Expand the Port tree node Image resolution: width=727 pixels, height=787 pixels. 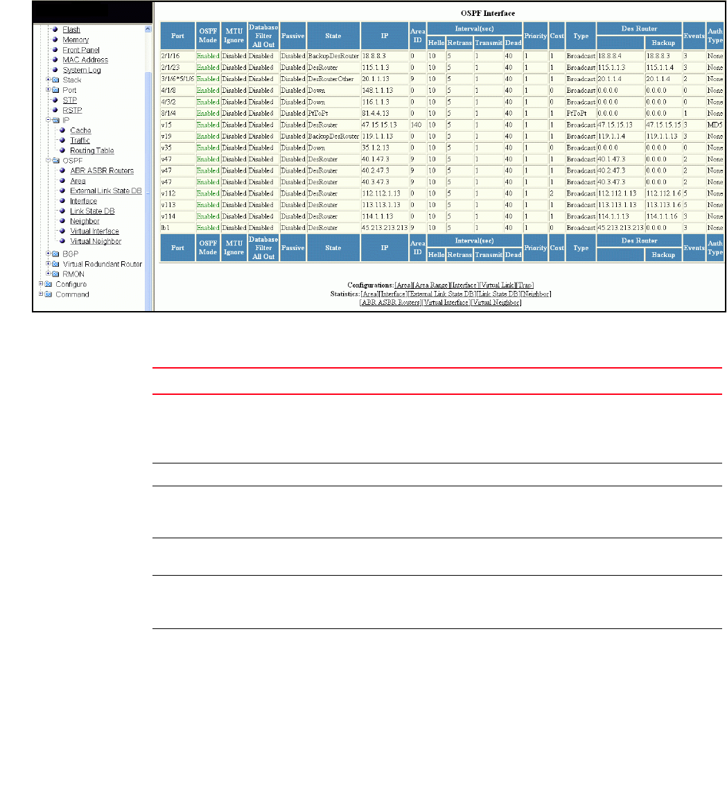point(49,89)
